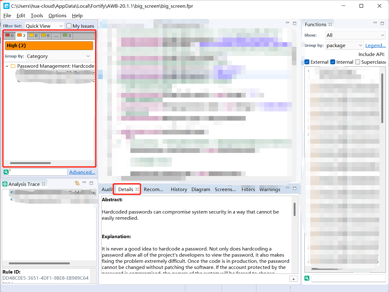Minimize the Details bottom panel
This screenshot has height=292, width=389.
tap(288, 188)
